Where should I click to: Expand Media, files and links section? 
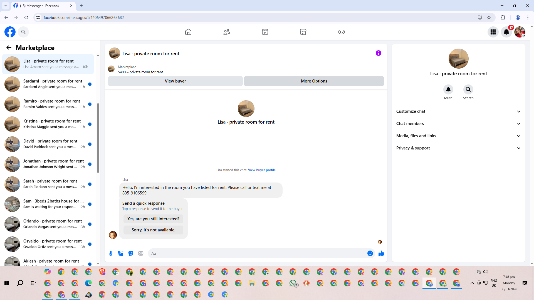(458, 136)
